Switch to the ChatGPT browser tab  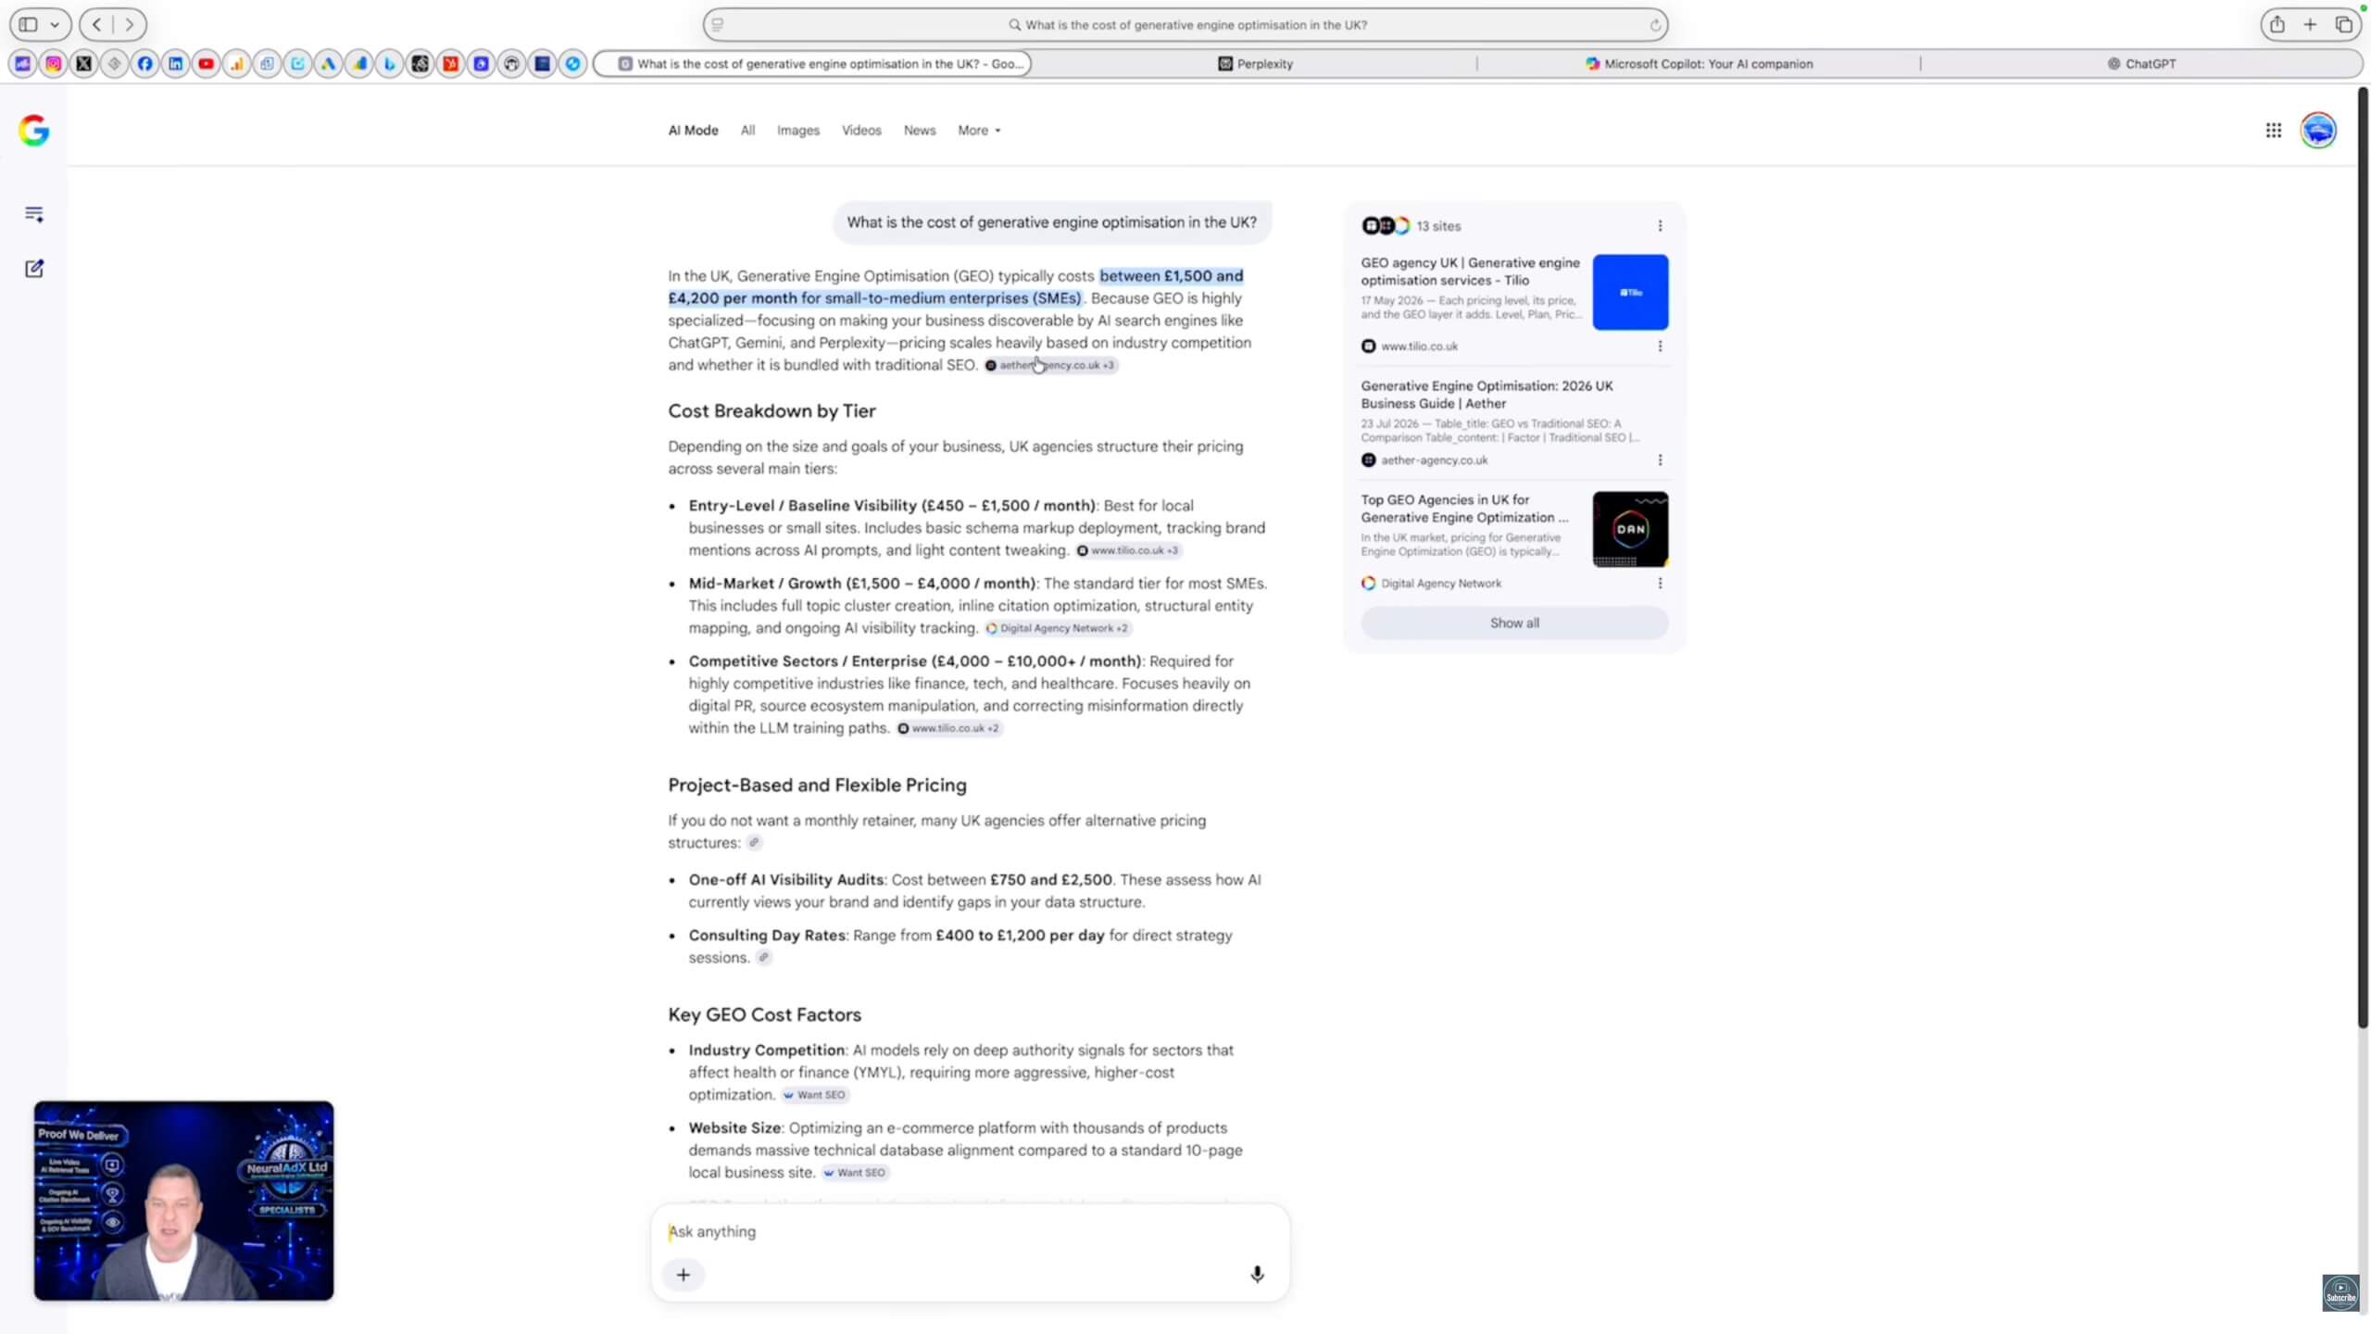pyautogui.click(x=2141, y=64)
